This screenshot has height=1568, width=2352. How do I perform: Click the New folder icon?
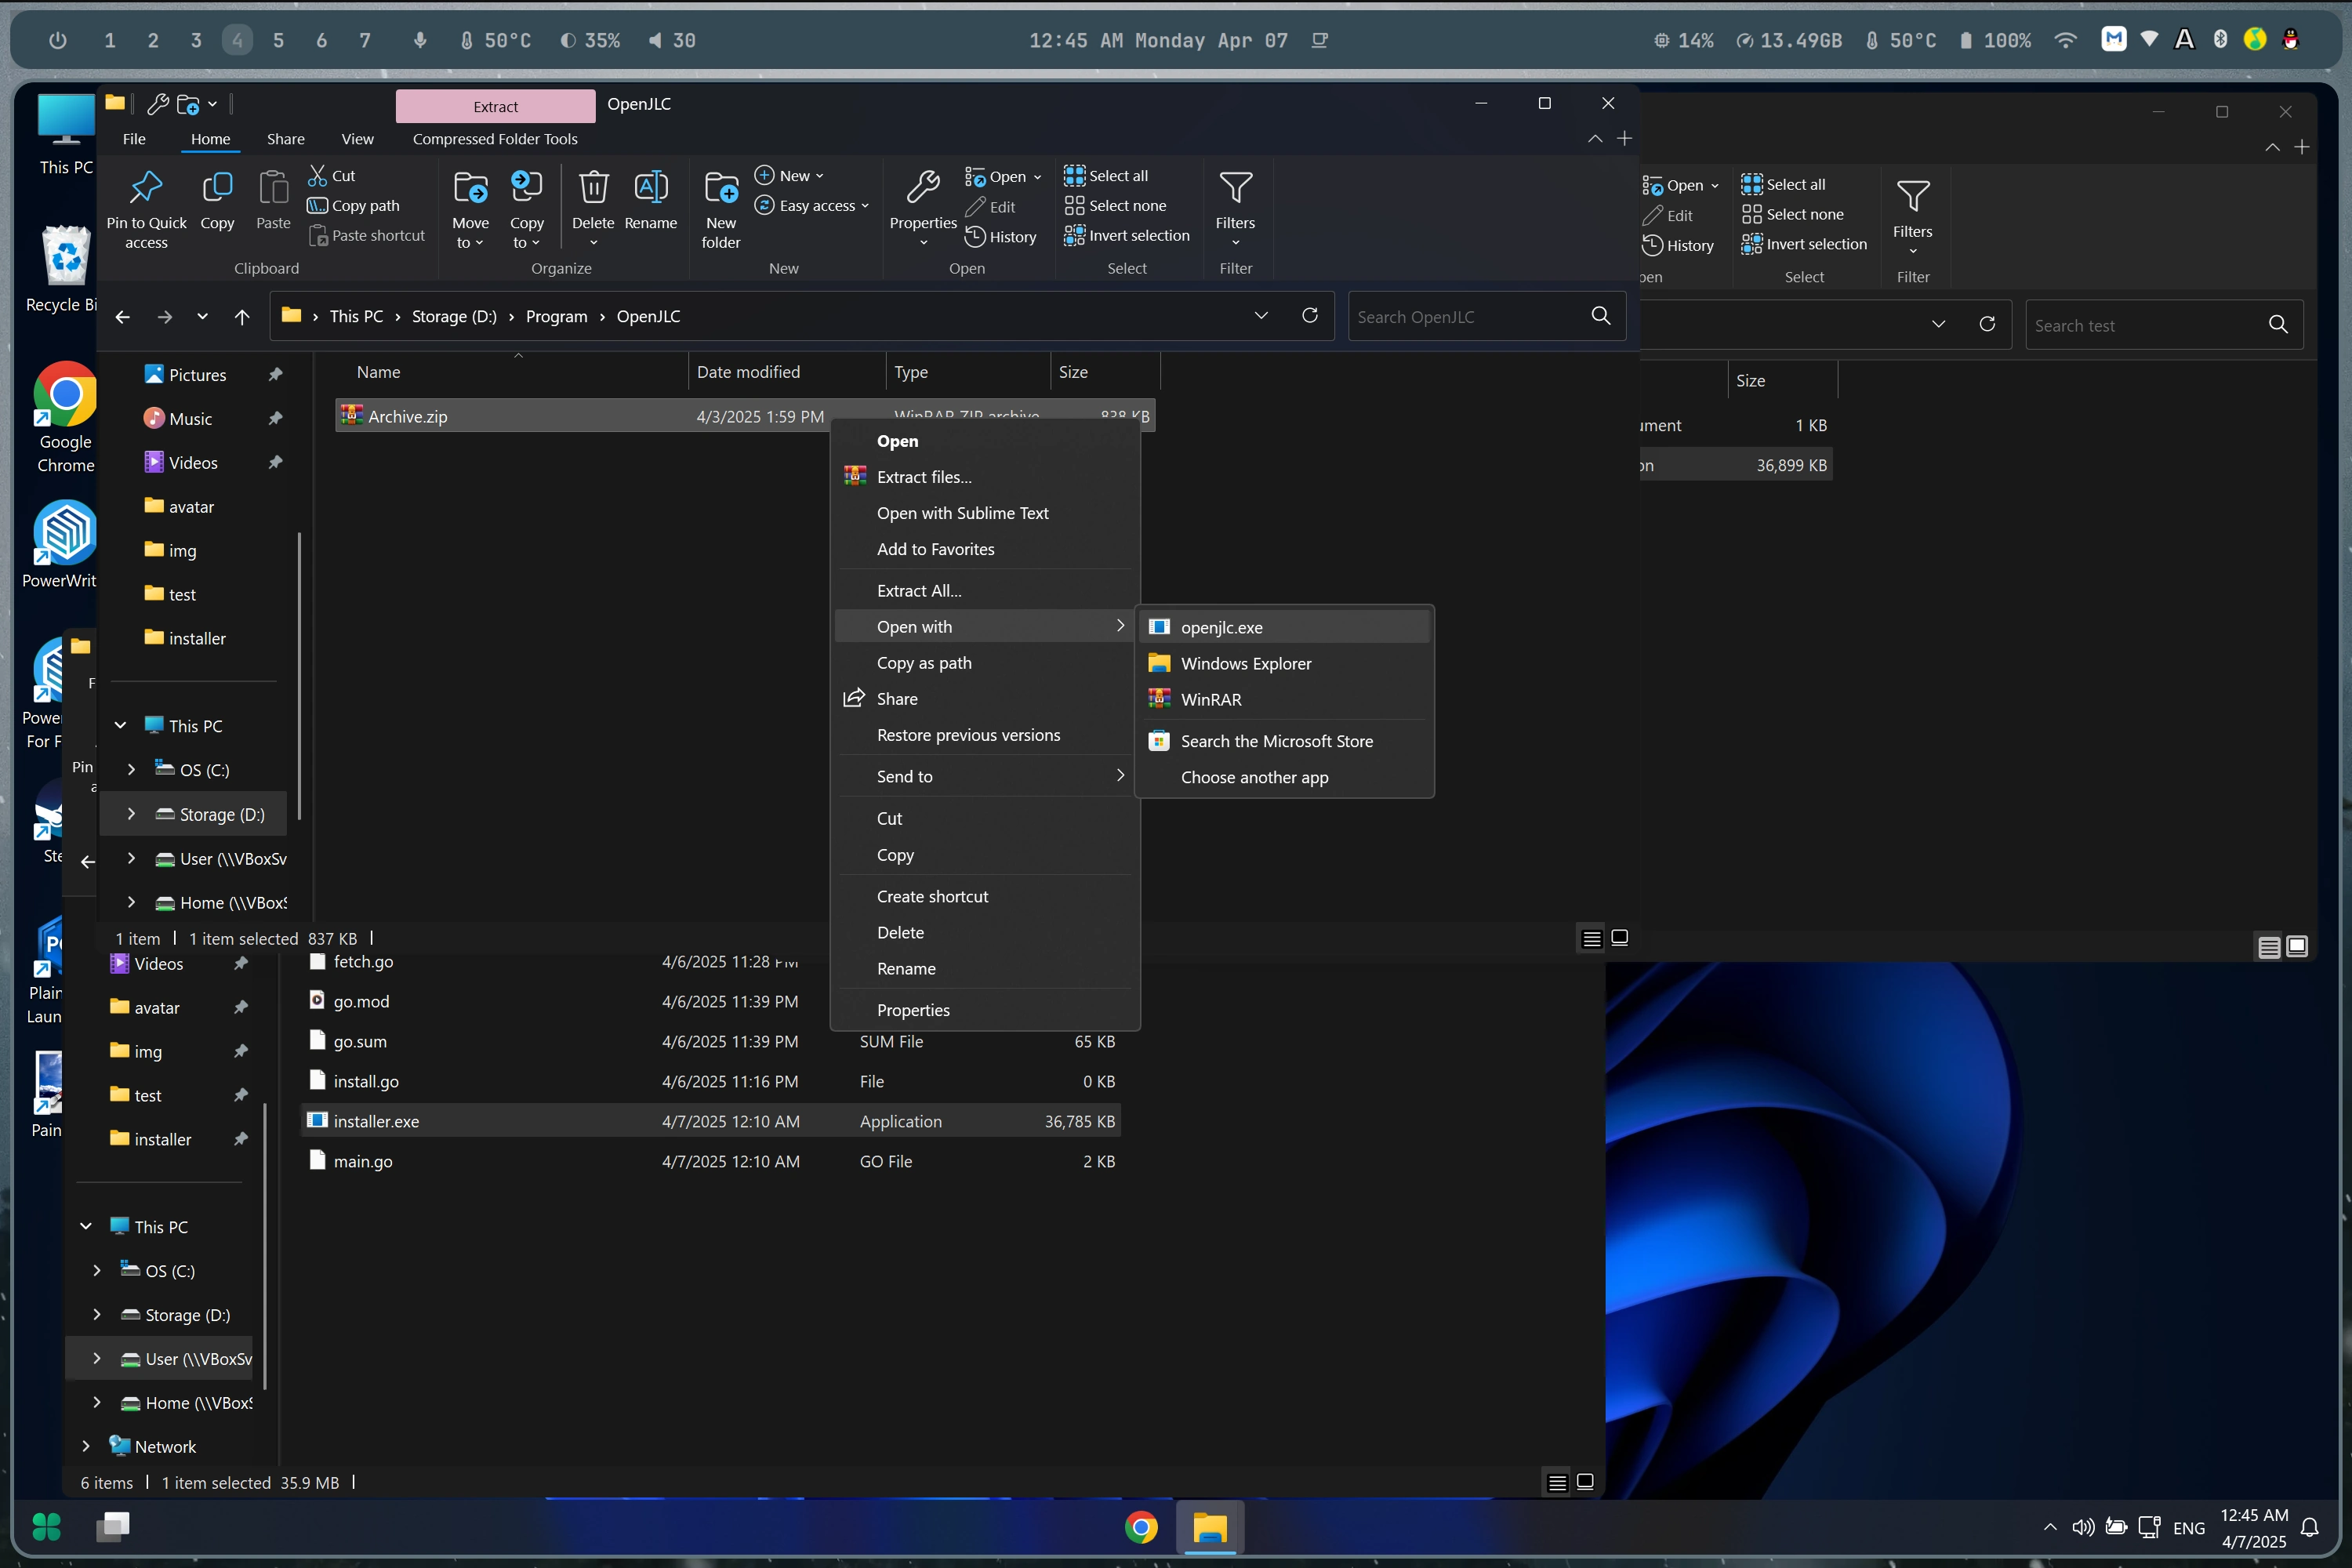tap(720, 187)
